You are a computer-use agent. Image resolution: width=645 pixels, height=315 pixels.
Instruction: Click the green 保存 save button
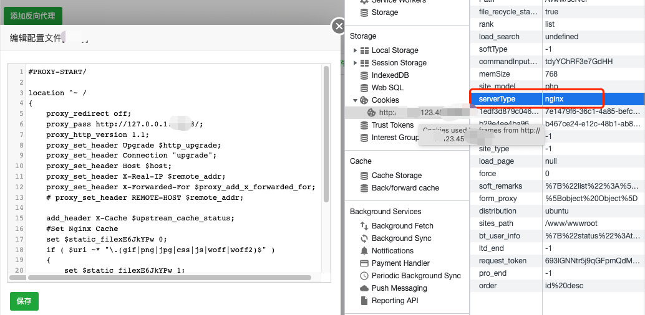(24, 301)
